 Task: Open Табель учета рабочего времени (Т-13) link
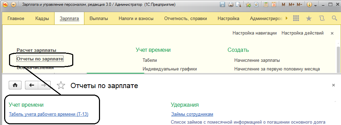click(x=49, y=114)
